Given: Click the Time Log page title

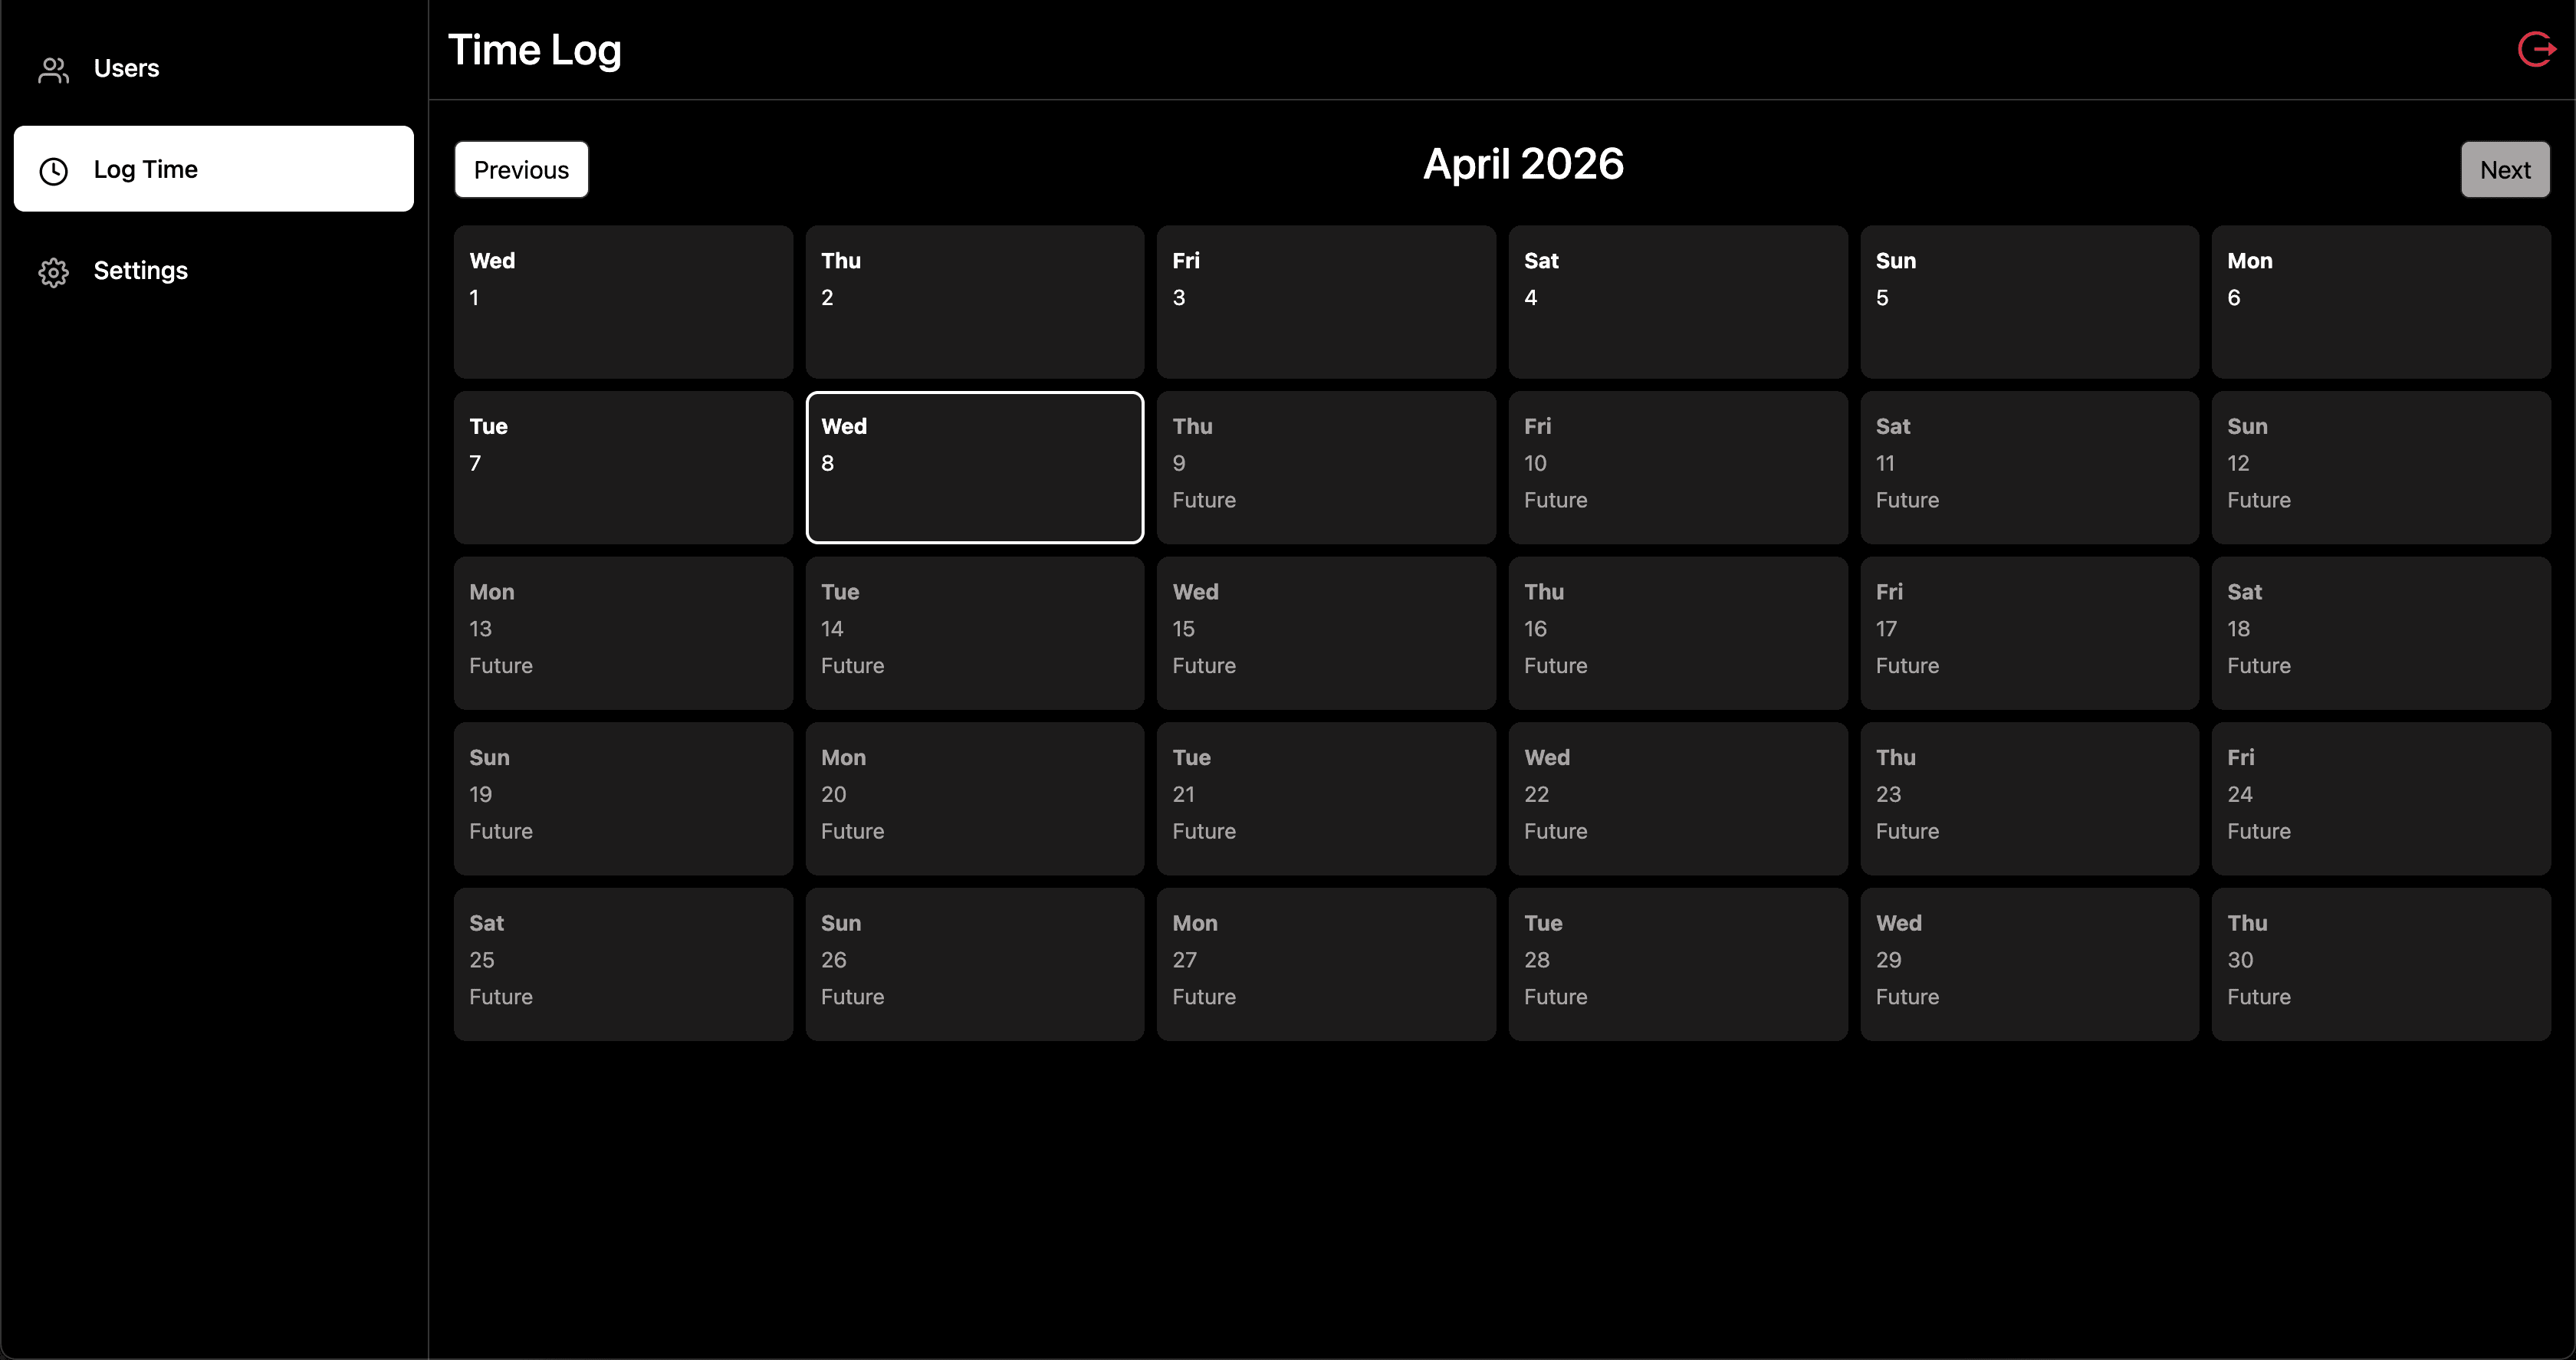Looking at the screenshot, I should (534, 50).
